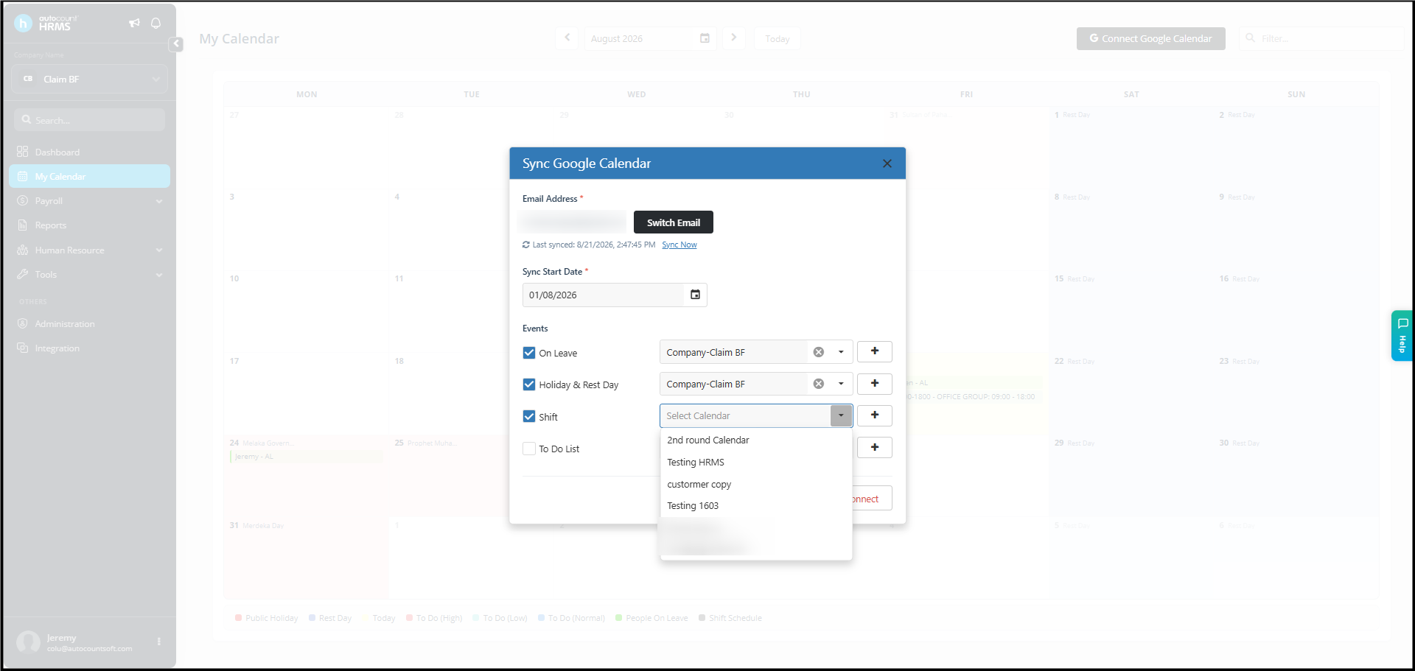Click the Sync Now link

pyautogui.click(x=679, y=245)
